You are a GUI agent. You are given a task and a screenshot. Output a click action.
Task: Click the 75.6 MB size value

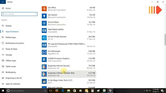tap(92, 66)
